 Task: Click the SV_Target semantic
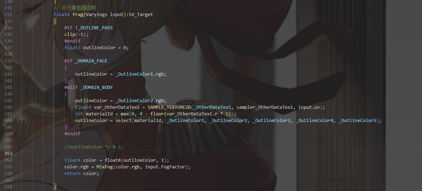(141, 14)
